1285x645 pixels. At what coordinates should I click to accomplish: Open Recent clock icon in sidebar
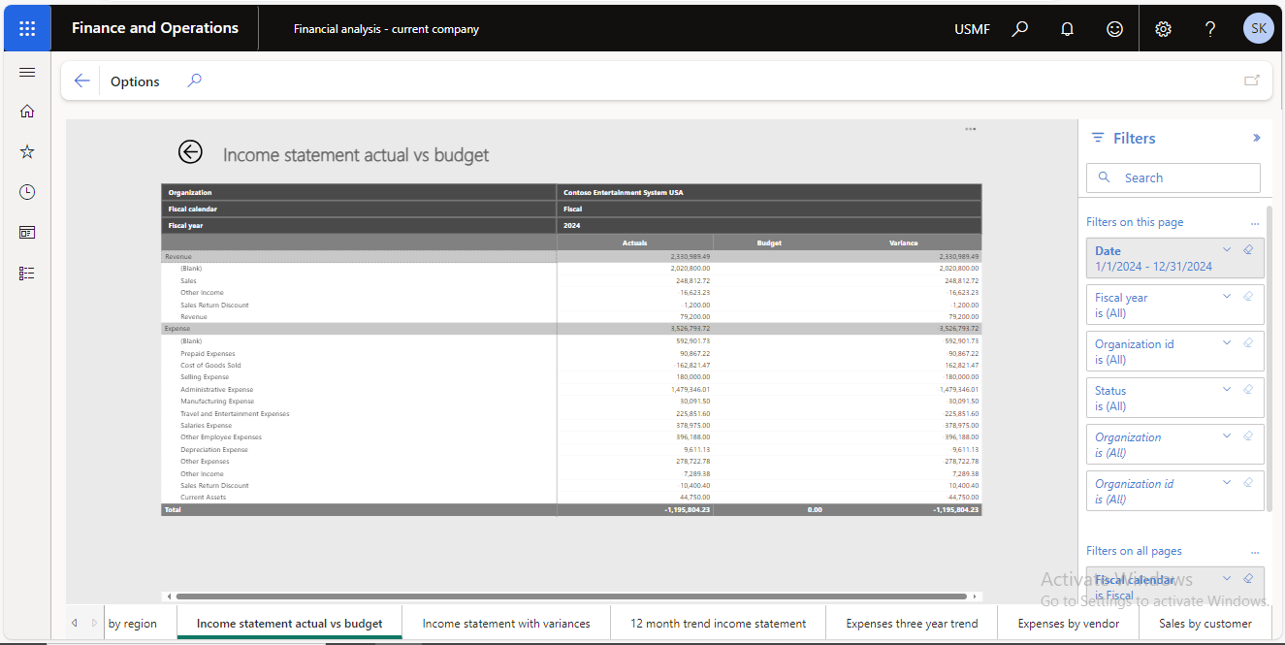tap(27, 192)
